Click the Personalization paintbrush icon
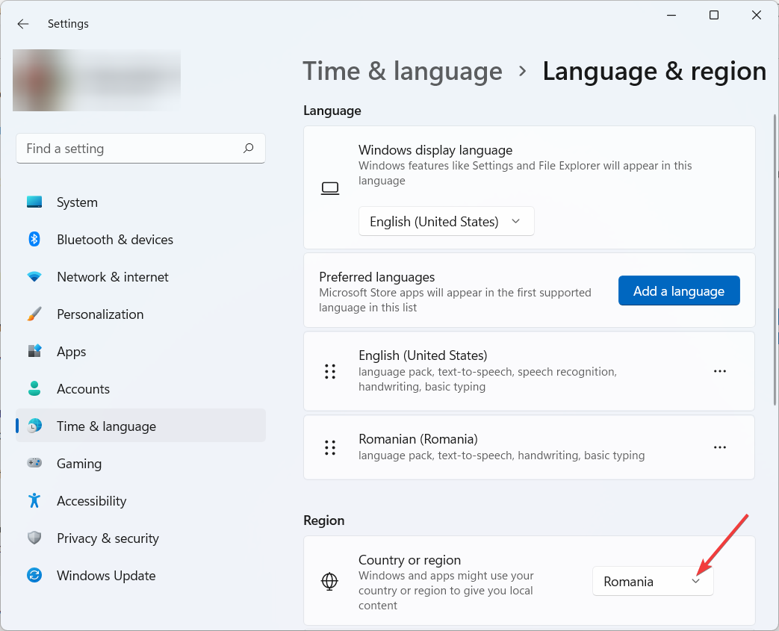 34,314
